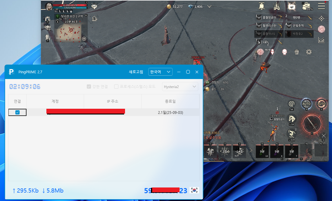Select party member 4 은빛추적

click(299, 26)
